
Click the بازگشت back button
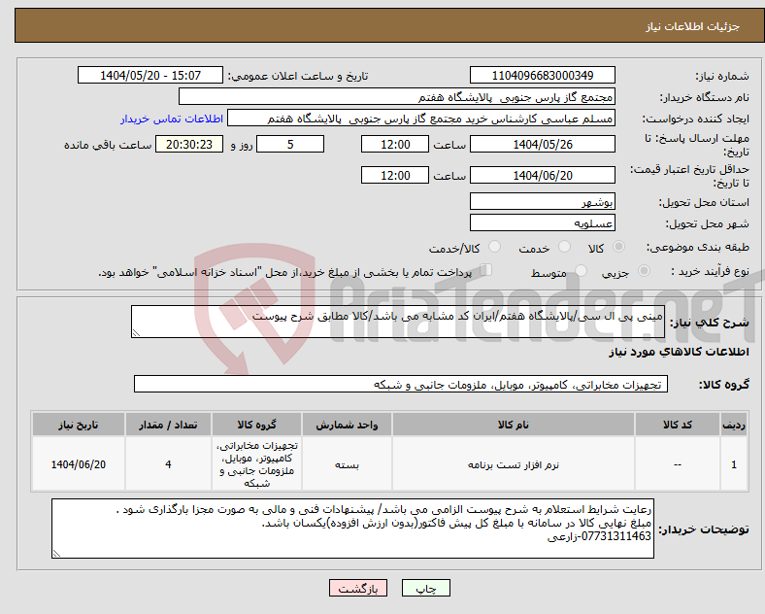pos(358,588)
